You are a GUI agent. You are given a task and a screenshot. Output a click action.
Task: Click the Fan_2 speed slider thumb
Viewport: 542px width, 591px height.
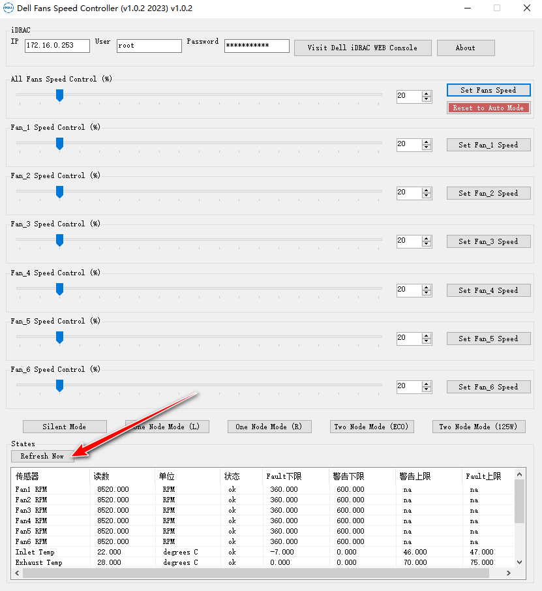[59, 192]
